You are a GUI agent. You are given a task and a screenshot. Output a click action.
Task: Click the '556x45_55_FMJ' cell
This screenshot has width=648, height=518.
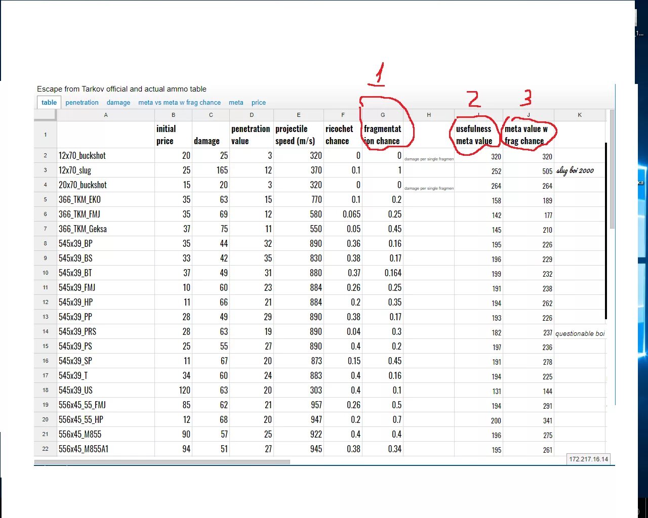[106, 405]
